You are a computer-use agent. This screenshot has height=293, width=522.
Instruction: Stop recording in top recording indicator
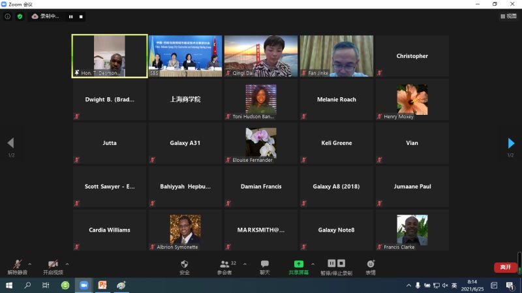[81, 16]
